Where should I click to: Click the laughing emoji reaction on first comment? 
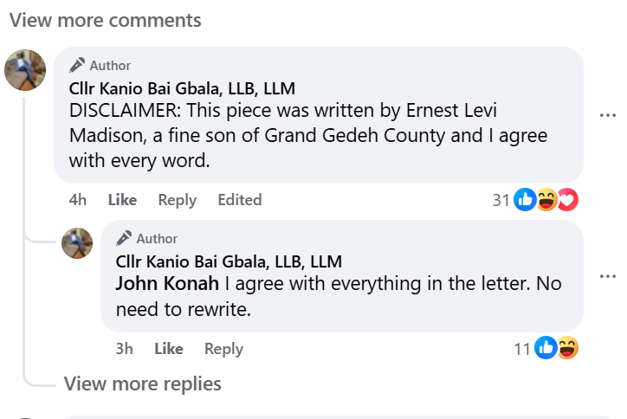546,200
